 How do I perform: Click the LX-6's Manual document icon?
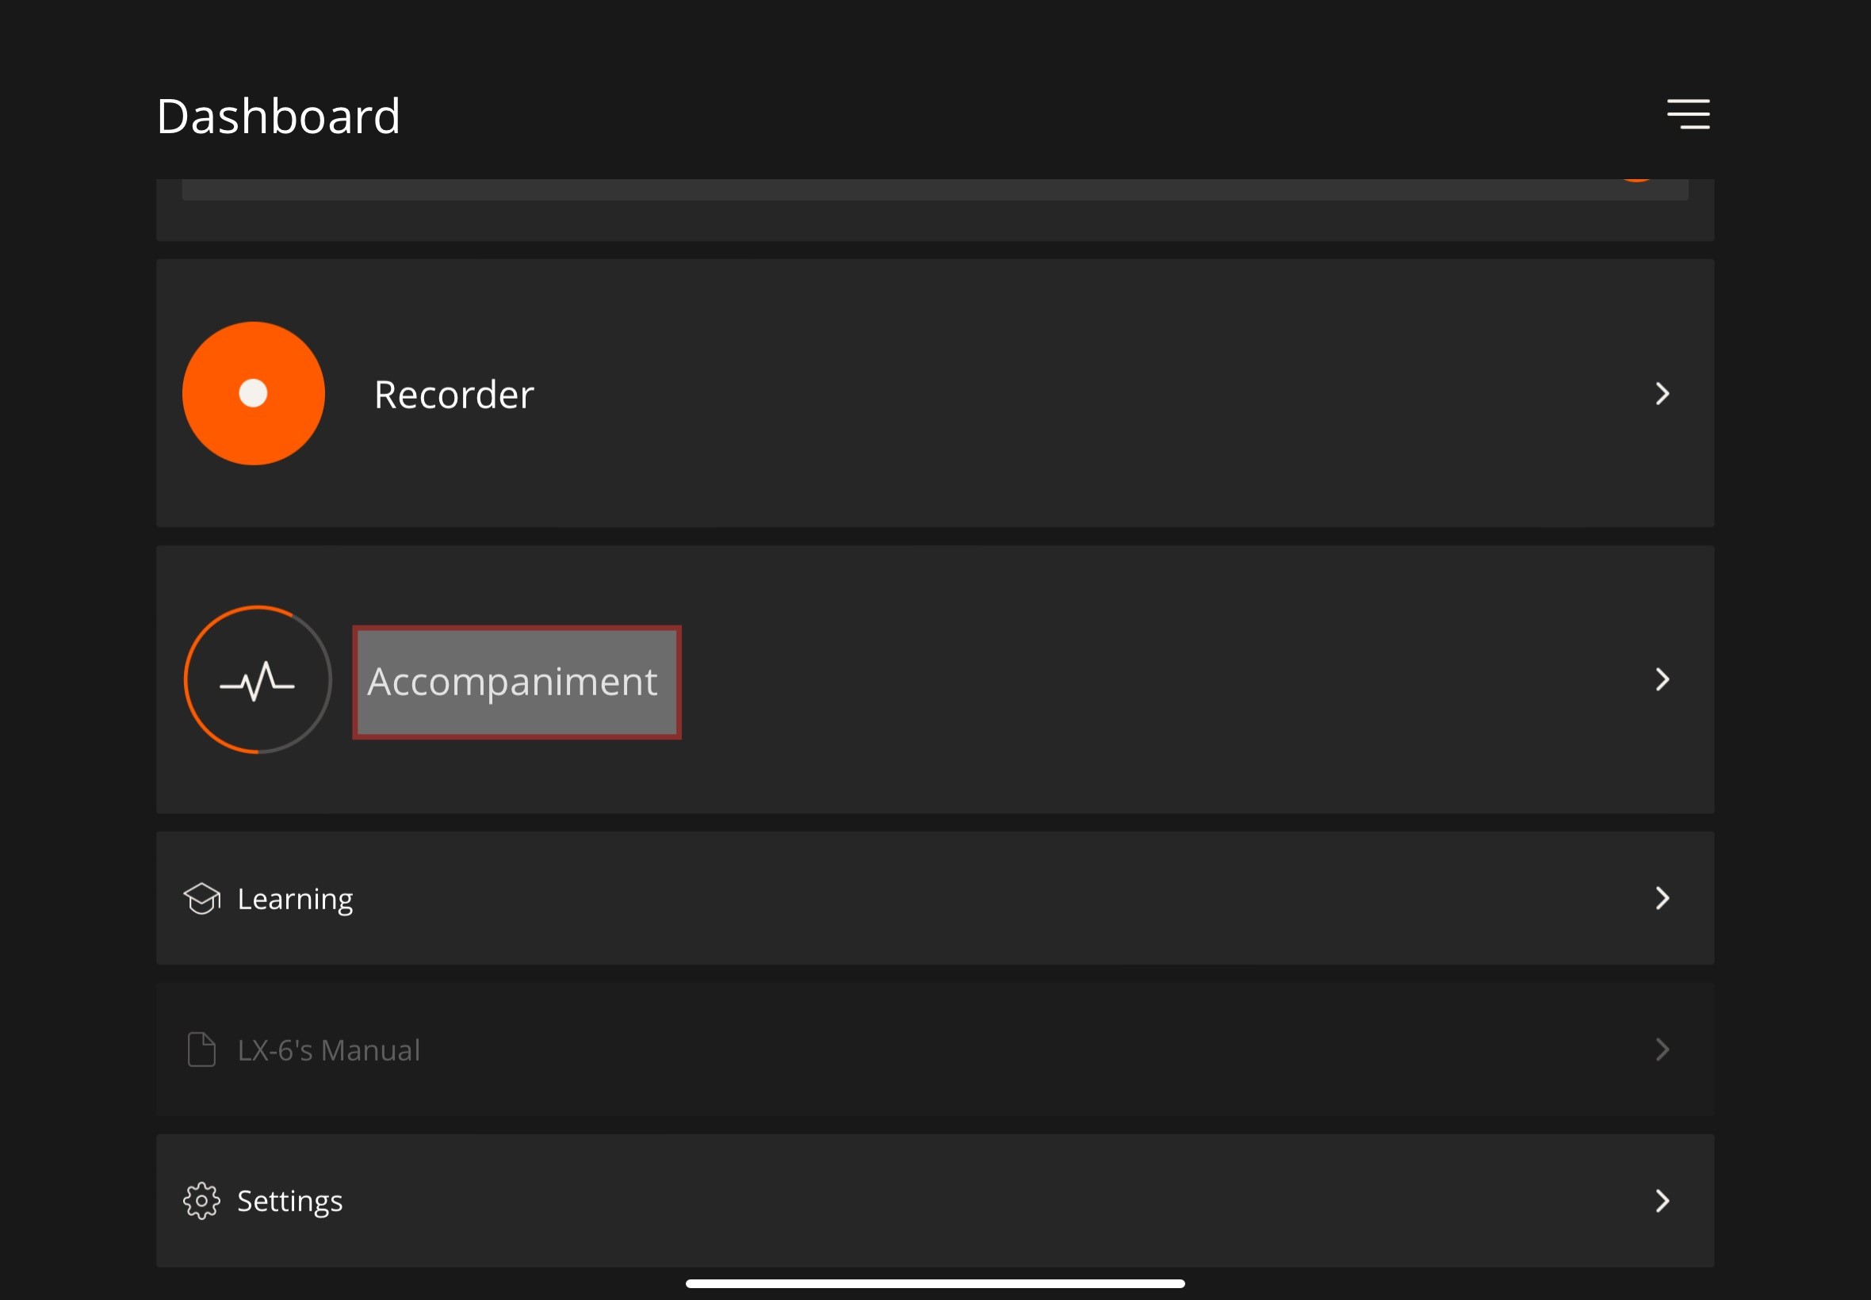pyautogui.click(x=201, y=1050)
